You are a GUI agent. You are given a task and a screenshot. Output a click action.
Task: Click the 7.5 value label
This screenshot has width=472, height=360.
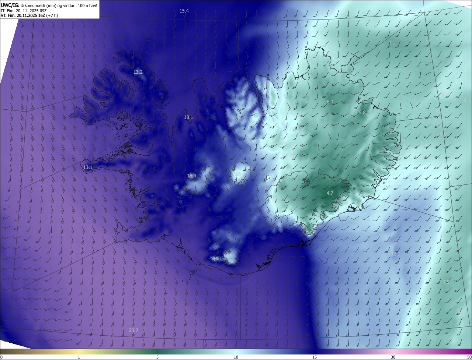446,282
